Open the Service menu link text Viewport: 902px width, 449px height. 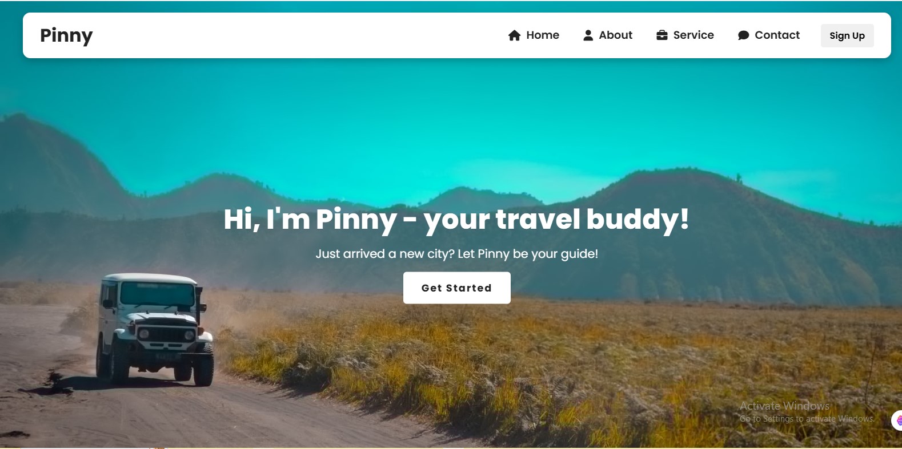693,35
